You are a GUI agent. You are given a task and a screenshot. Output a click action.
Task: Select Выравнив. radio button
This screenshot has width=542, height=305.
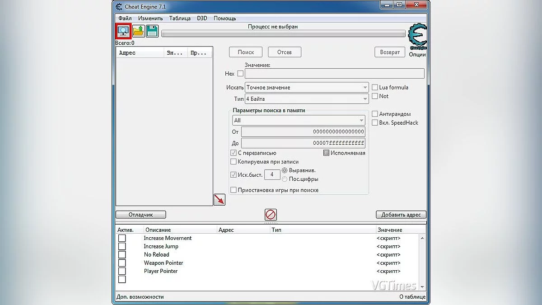[285, 170]
